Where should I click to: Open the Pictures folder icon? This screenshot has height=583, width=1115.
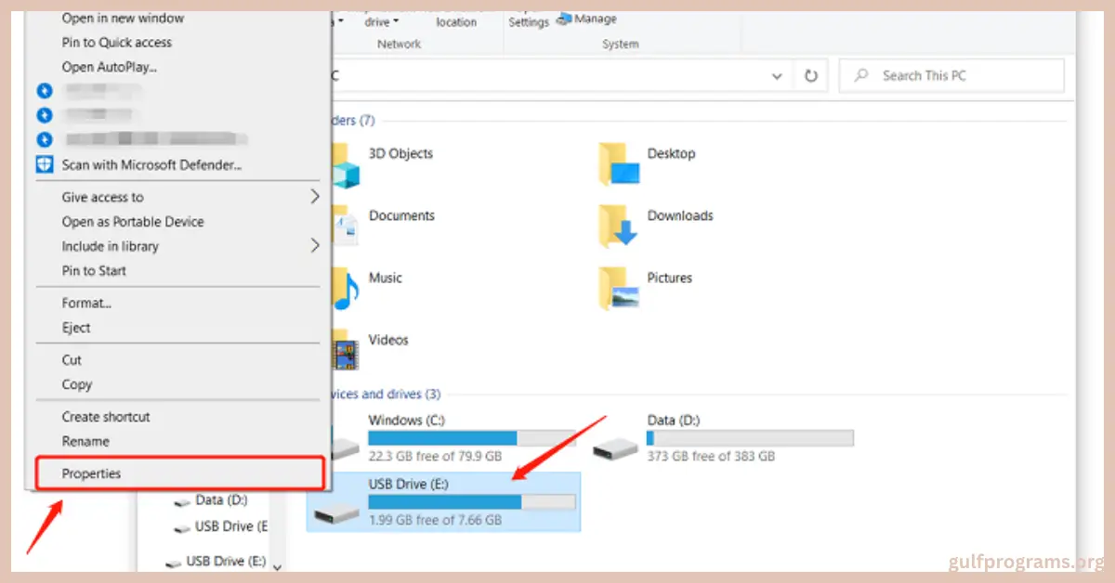pyautogui.click(x=619, y=289)
